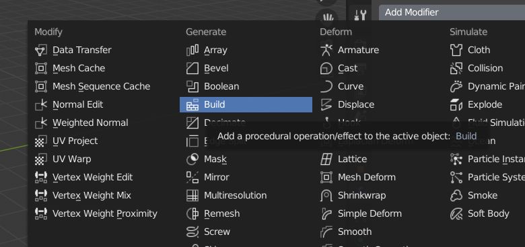The width and height of the screenshot is (525, 247).
Task: Click the Mesh Deform icon
Action: pos(326,178)
